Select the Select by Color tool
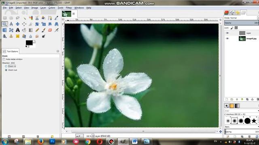The image size is (259, 145). click(x=31, y=18)
